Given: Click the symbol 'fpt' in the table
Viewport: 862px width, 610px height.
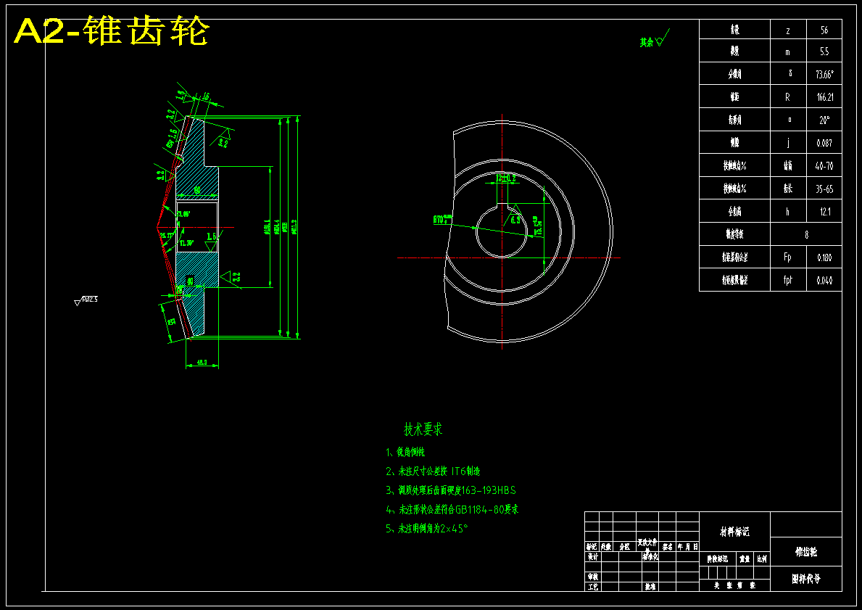Looking at the screenshot, I should click(x=788, y=280).
